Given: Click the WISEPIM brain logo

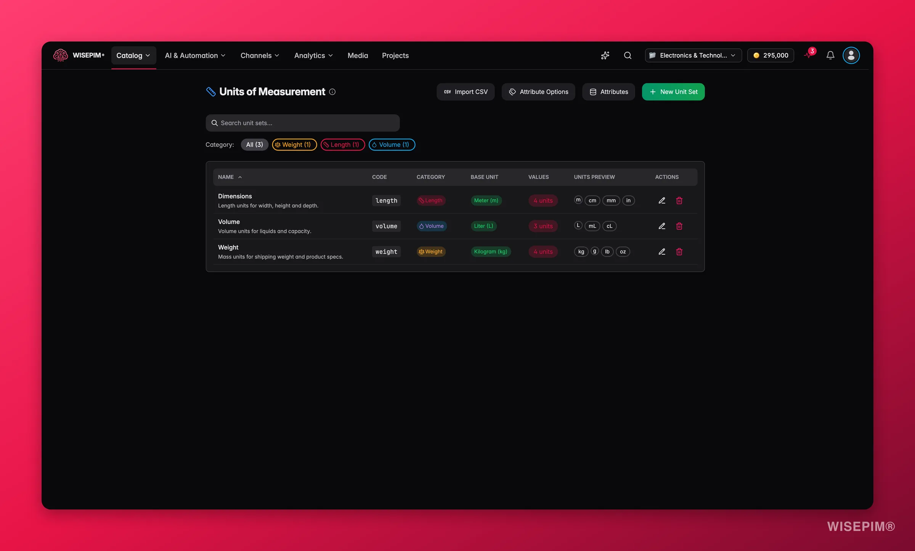Looking at the screenshot, I should click(60, 55).
